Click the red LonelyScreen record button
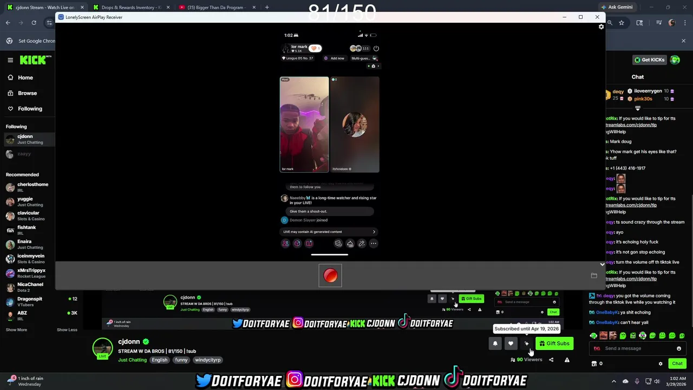Image resolution: width=693 pixels, height=390 pixels. coord(330,276)
